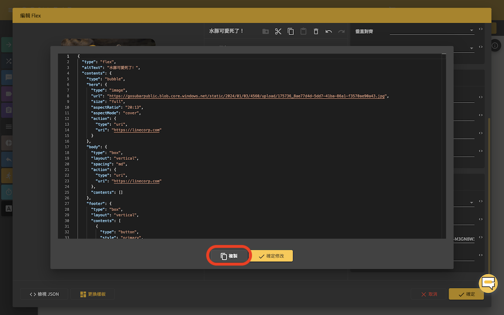The height and width of the screenshot is (315, 504).
Task: Click the 複製 button
Action: 229,256
